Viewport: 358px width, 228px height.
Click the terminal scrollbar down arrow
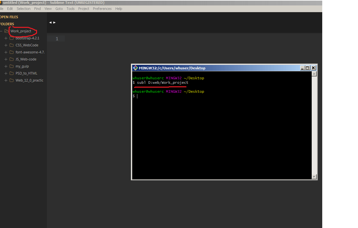pyautogui.click(x=314, y=177)
